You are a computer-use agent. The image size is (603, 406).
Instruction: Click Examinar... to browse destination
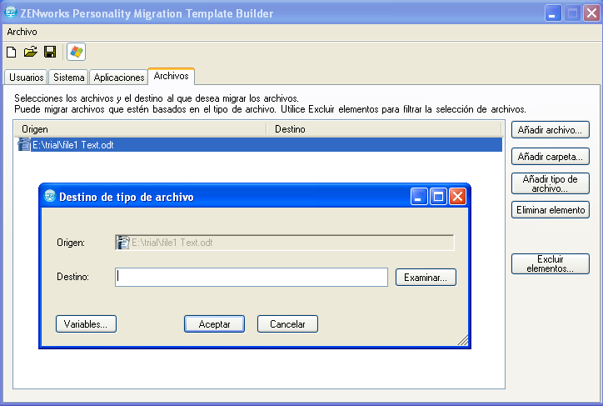426,278
